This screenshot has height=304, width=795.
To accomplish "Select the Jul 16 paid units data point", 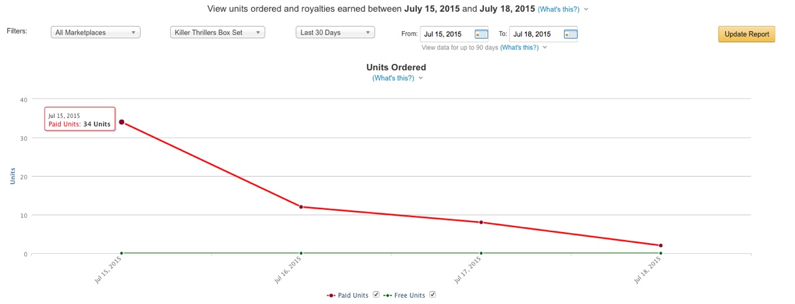I will [x=301, y=207].
